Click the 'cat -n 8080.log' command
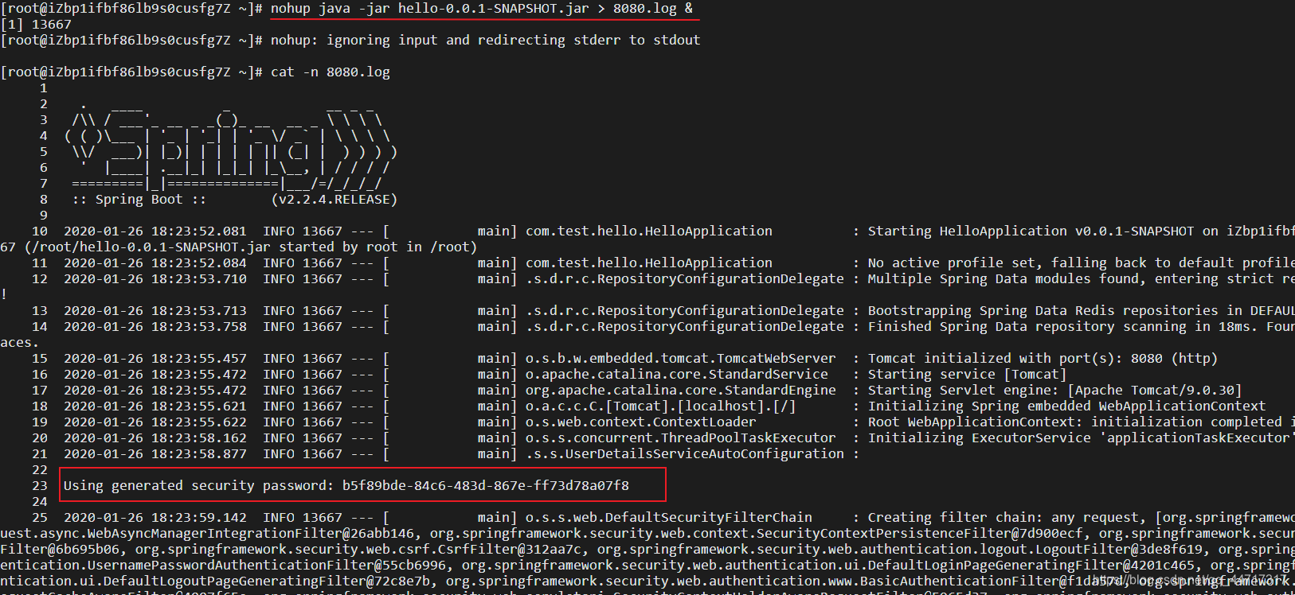Screen dimensions: 1295x595 pos(331,72)
